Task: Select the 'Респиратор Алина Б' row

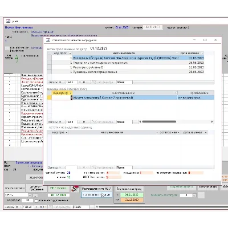Action: 128,67
